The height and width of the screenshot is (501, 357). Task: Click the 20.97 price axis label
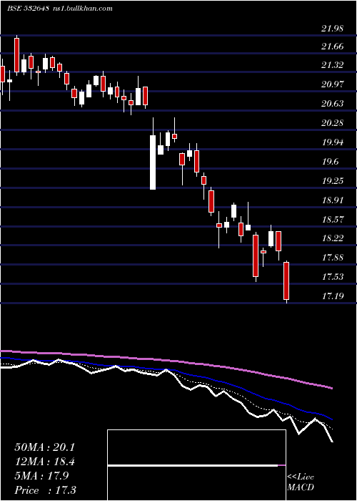[333, 84]
